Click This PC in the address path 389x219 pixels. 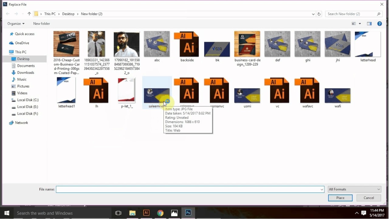50,14
